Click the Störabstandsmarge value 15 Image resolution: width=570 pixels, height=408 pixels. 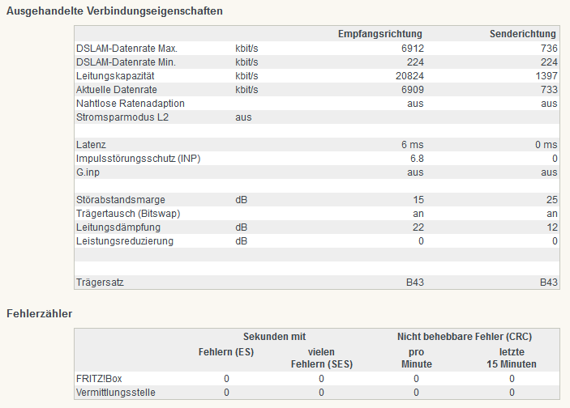point(418,200)
